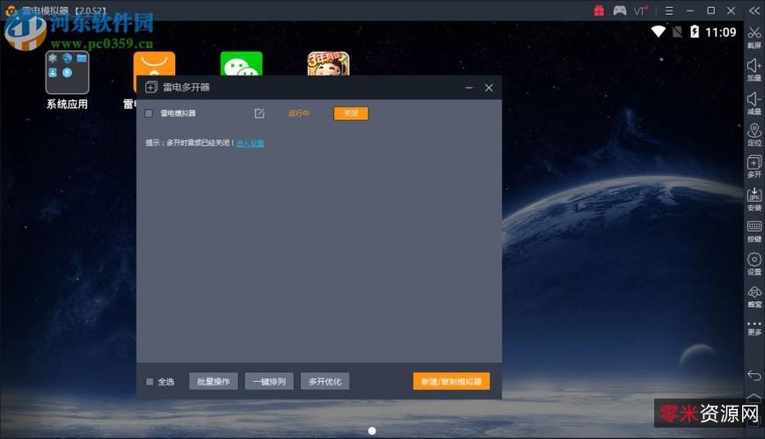The image size is (765, 439).
Task: Click the 11:09 clock in status bar
Action: pyautogui.click(x=721, y=32)
